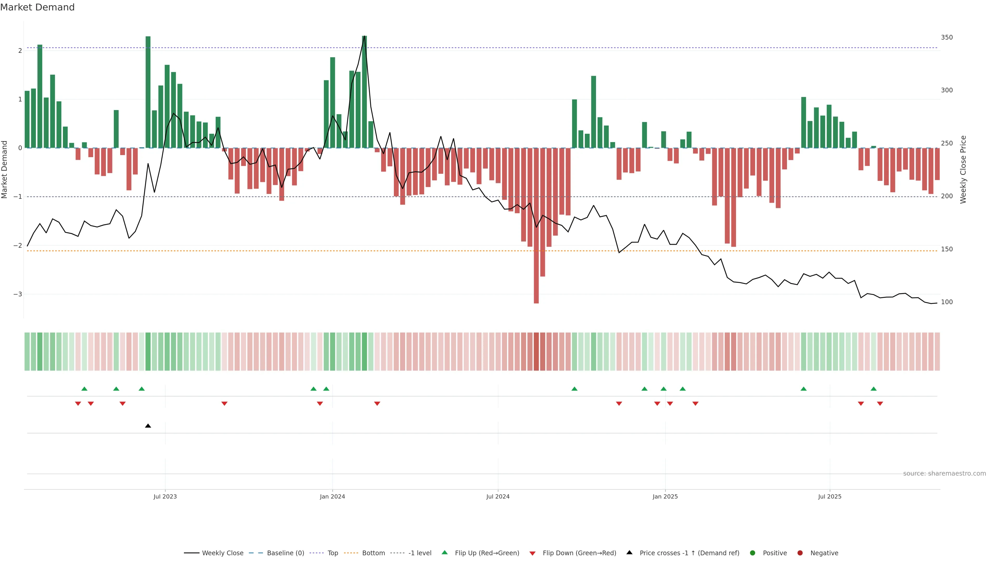Click the red Negative legend dot
Image resolution: width=999 pixels, height=562 pixels.
[800, 553]
